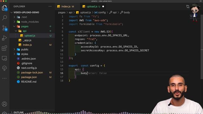The width and height of the screenshot is (203, 114).
Task: Open next.config.js file
Action: tap(29, 68)
